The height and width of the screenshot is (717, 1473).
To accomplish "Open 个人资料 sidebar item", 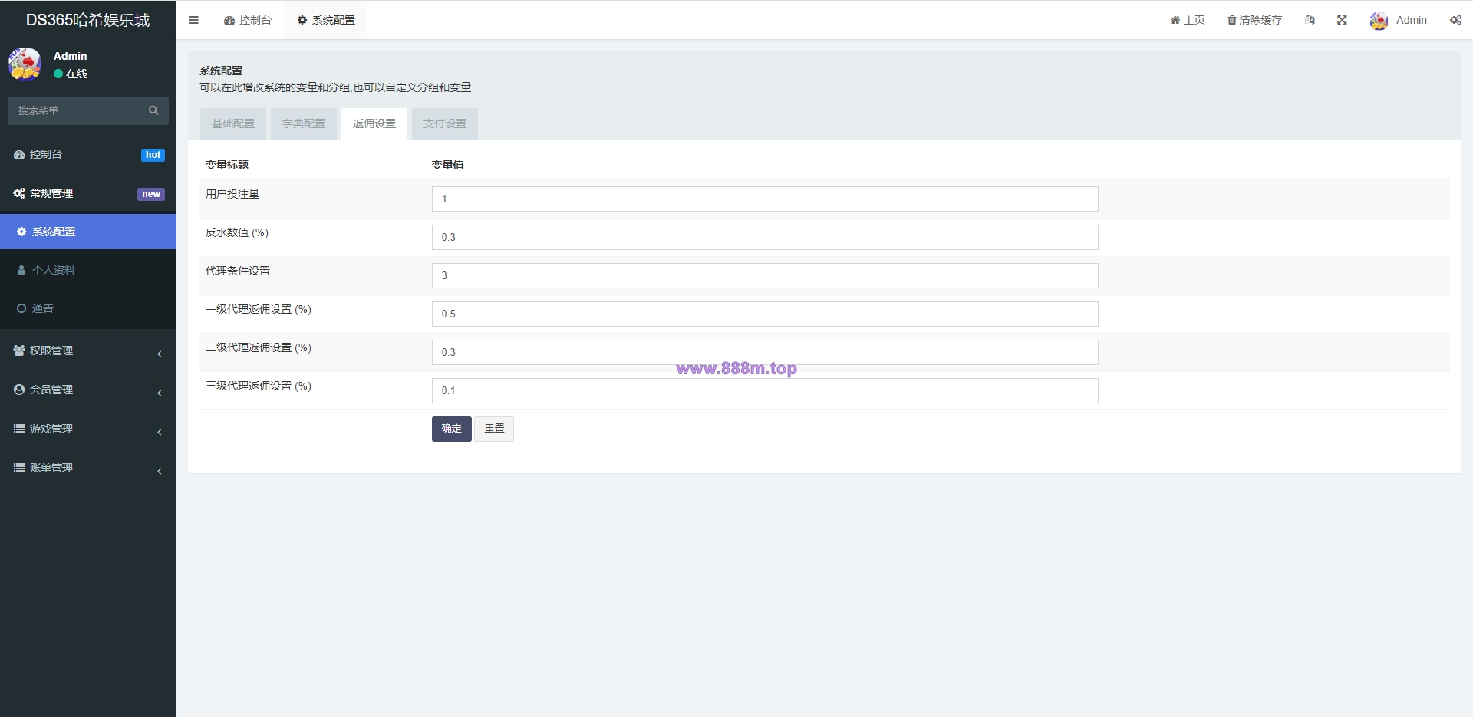I will pyautogui.click(x=88, y=270).
